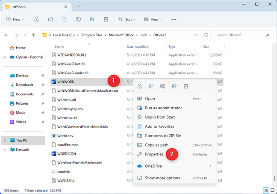Click the Copy icon in the context menu
This screenshot has width=277, height=194.
[151, 86]
